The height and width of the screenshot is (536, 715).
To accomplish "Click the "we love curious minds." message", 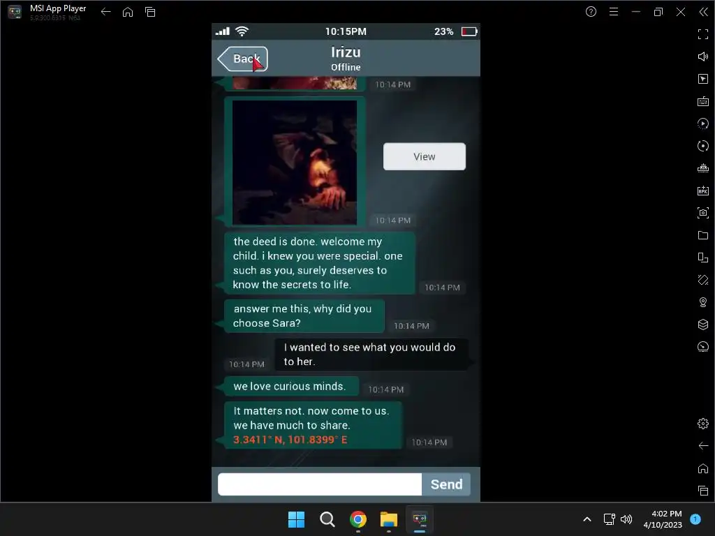I will point(291,387).
